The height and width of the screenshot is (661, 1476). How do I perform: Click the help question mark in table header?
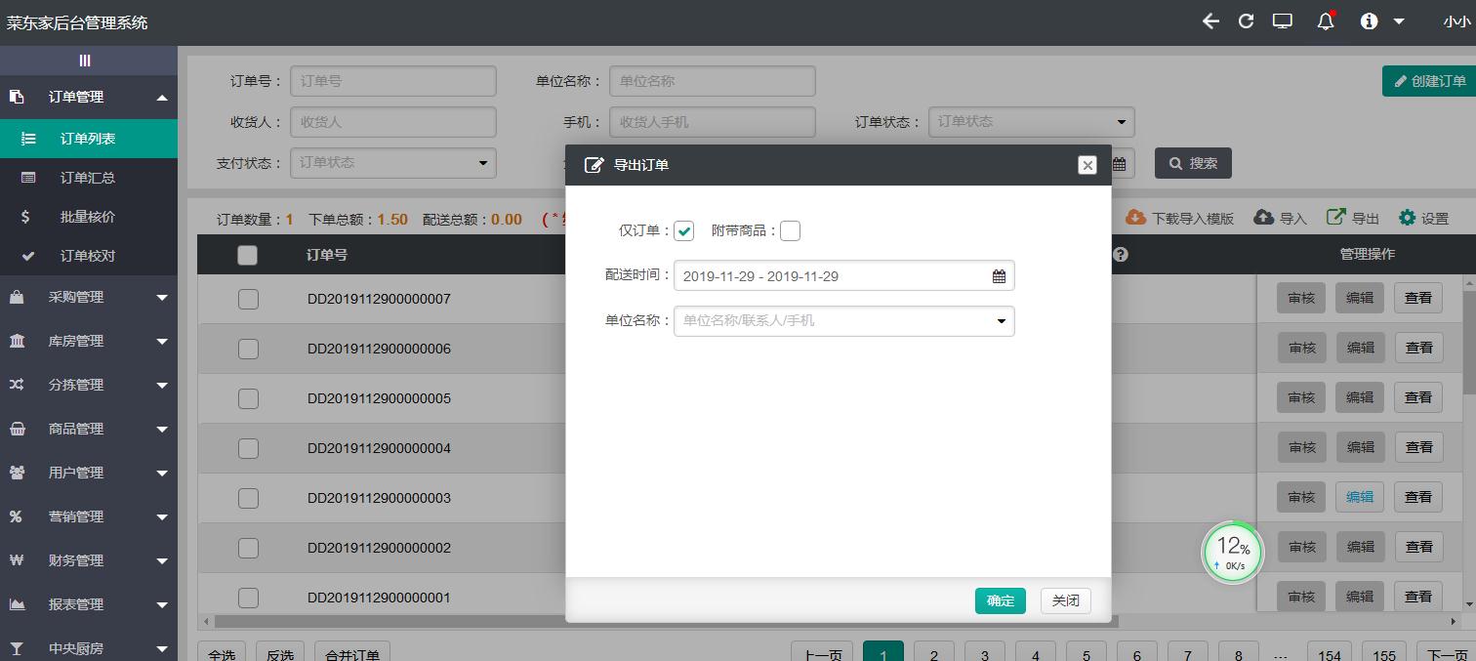pyautogui.click(x=1121, y=255)
